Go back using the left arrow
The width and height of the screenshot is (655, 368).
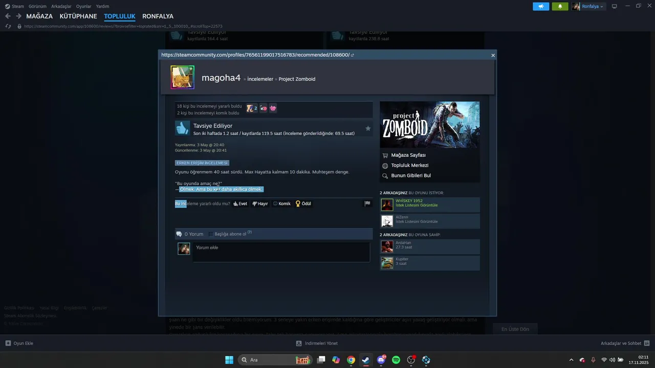pos(8,16)
